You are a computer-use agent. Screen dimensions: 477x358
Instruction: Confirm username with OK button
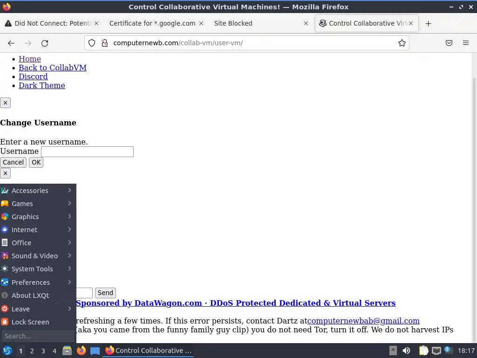click(36, 162)
